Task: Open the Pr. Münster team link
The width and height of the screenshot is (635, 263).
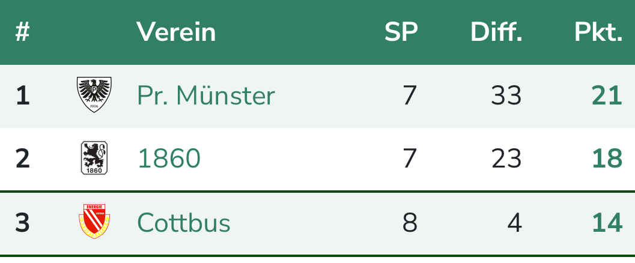Action: pyautogui.click(x=206, y=95)
